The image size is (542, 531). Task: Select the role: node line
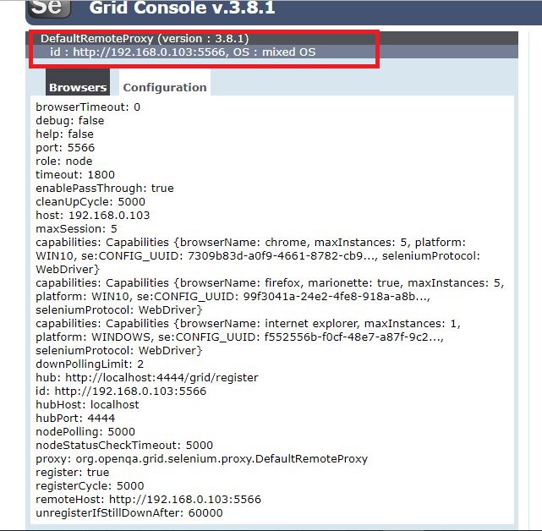64,161
